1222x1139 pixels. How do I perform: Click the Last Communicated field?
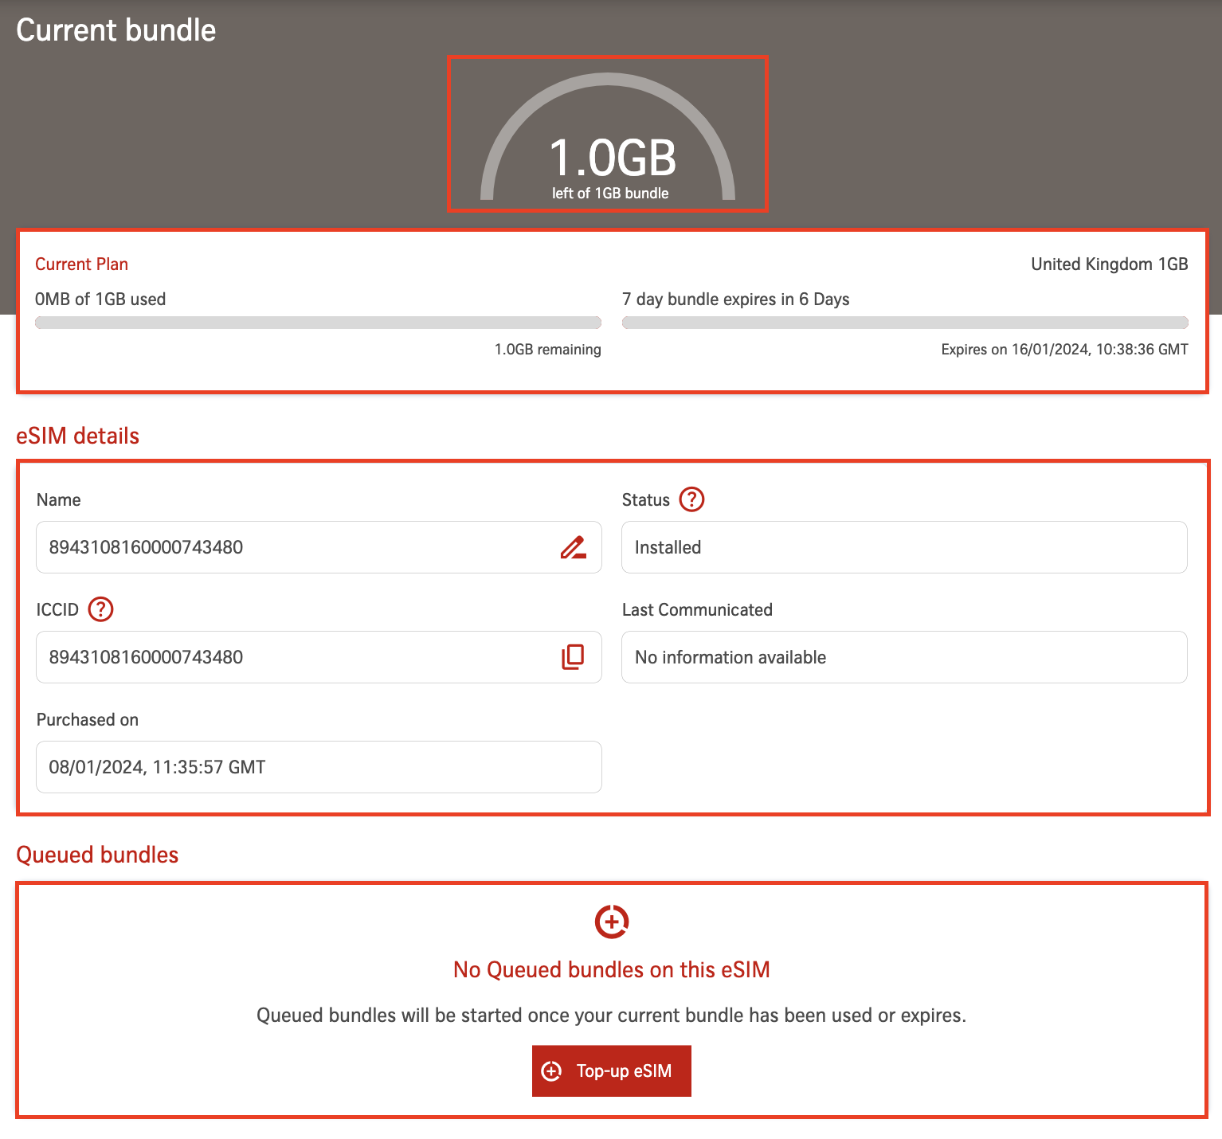point(904,657)
